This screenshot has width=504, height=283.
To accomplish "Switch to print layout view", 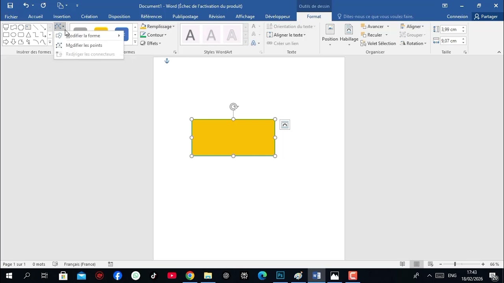I will 417,264.
